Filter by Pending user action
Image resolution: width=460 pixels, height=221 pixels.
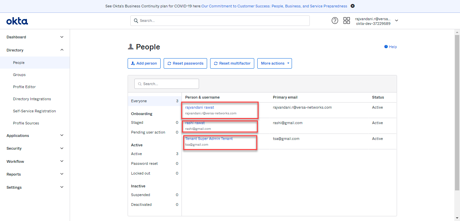point(155,132)
